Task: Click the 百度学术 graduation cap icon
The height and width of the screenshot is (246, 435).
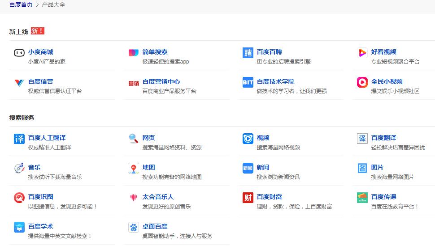Action: 19,227
